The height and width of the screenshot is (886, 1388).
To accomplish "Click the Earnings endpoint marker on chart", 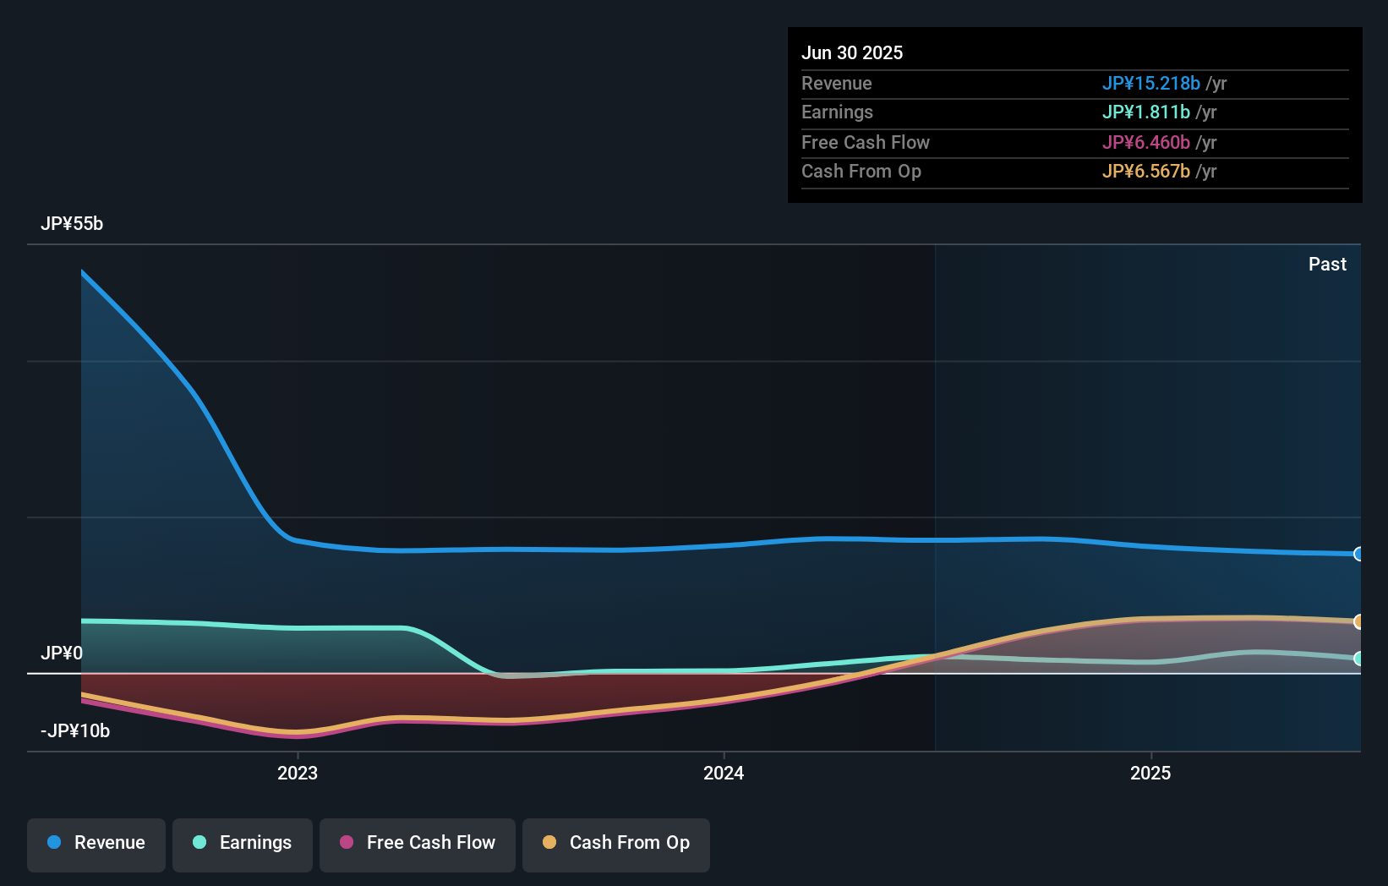I will tap(1358, 659).
